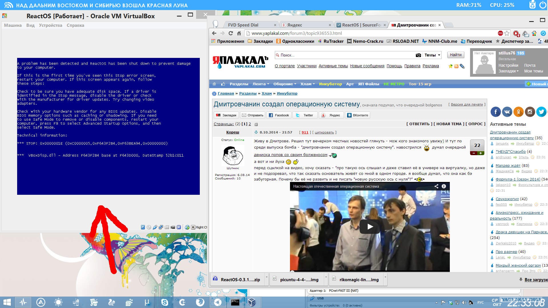Click share icon on video player
Screen dimensions: 548x308
436,186
